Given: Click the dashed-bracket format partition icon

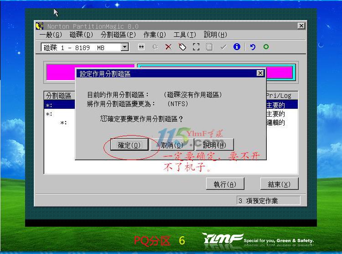Looking at the screenshot, I should coord(196,47).
